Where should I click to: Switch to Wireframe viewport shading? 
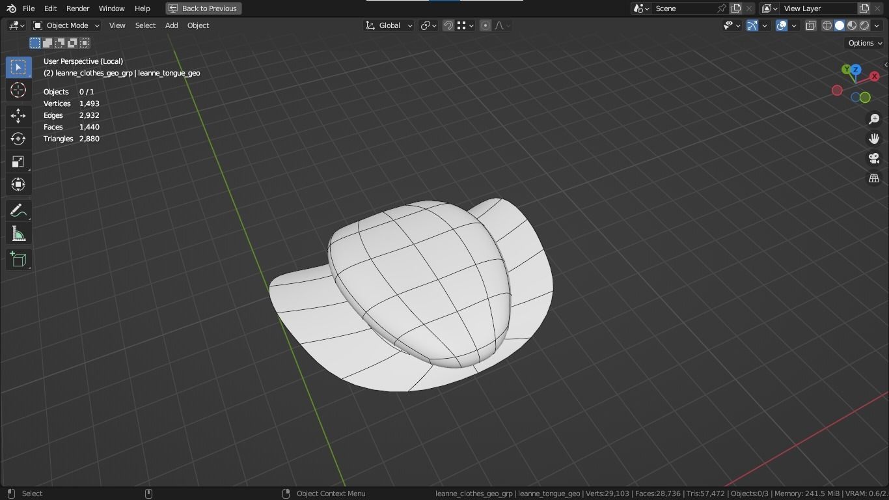click(827, 25)
